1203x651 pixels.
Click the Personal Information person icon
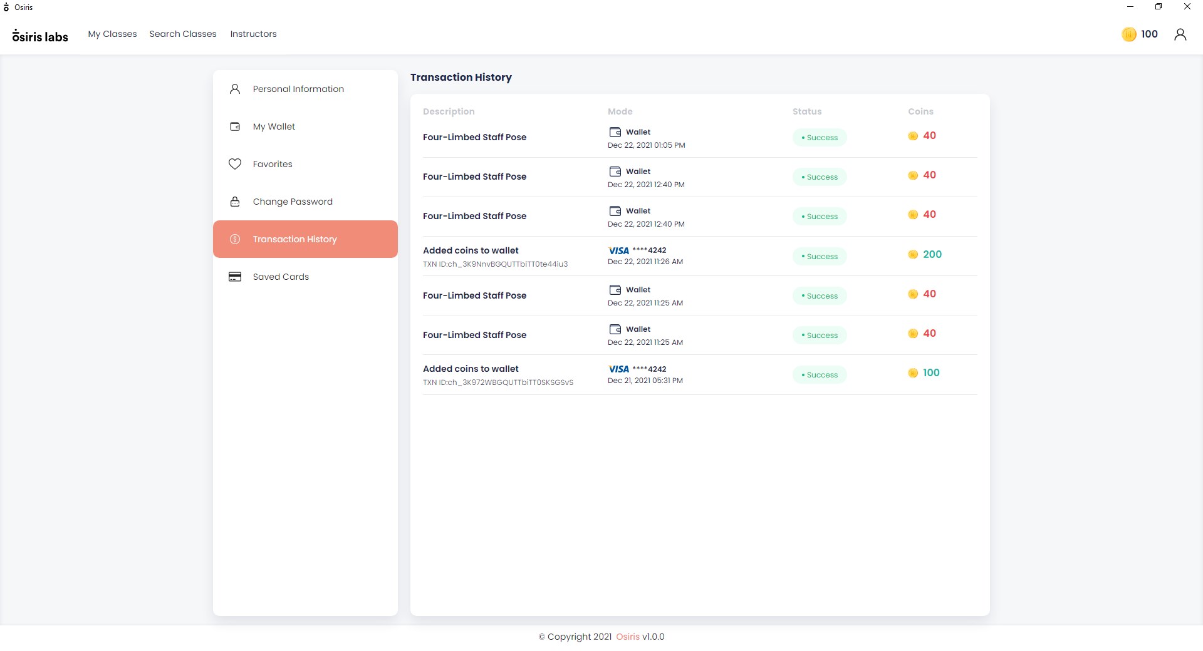pyautogui.click(x=235, y=89)
